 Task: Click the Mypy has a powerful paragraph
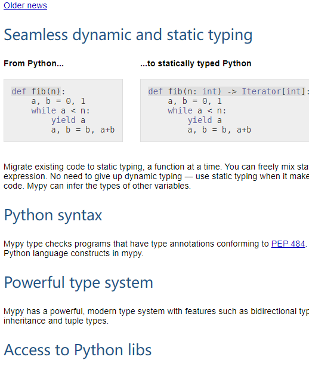[156, 316]
